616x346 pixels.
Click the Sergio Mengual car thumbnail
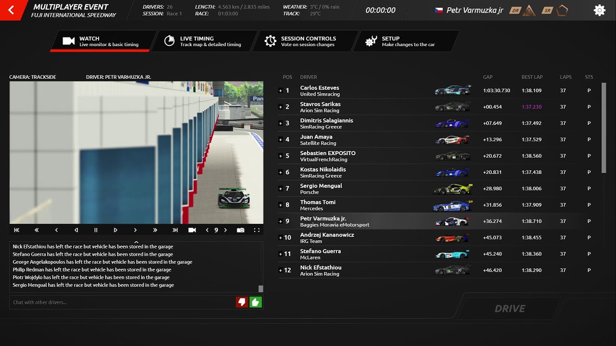coord(453,189)
